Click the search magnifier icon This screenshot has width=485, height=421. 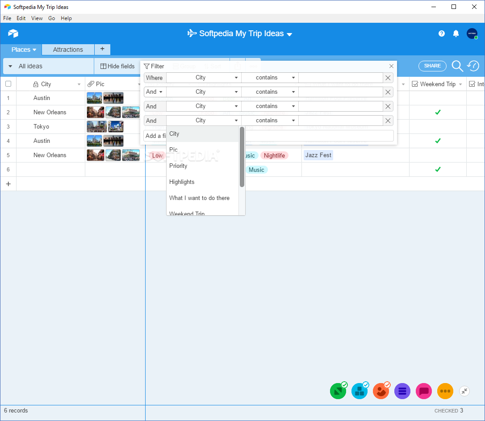point(457,66)
